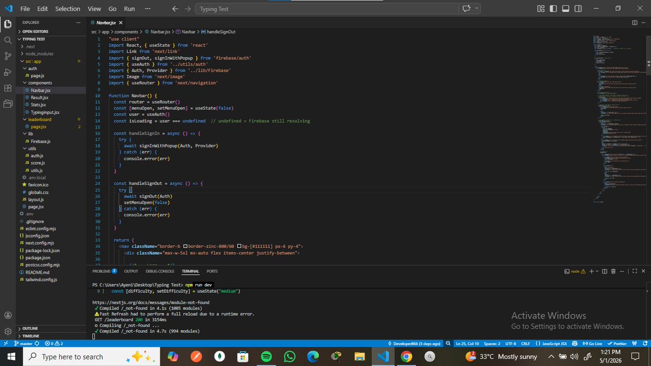This screenshot has width=651, height=366.
Task: Open the Extensions view
Action: point(8,88)
